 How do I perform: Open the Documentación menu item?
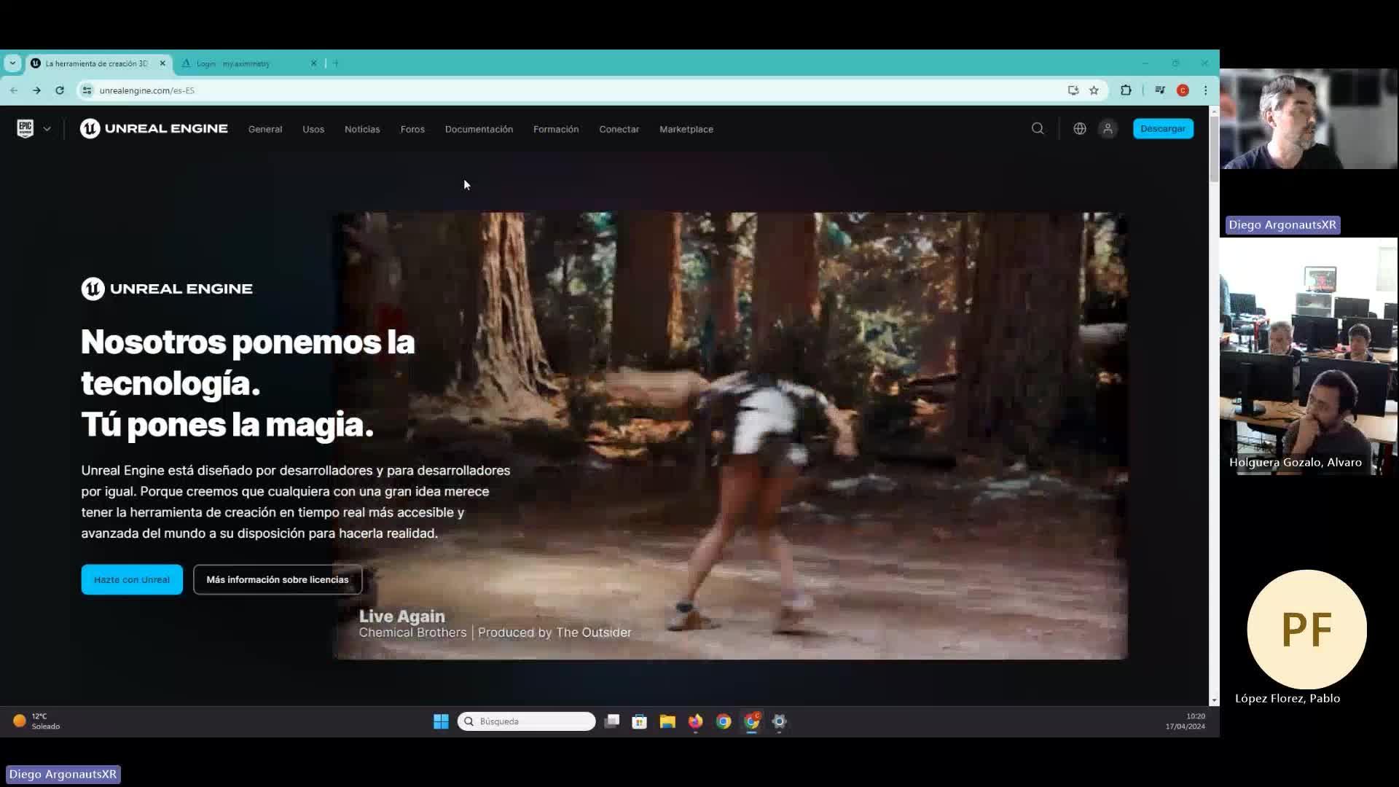point(479,129)
